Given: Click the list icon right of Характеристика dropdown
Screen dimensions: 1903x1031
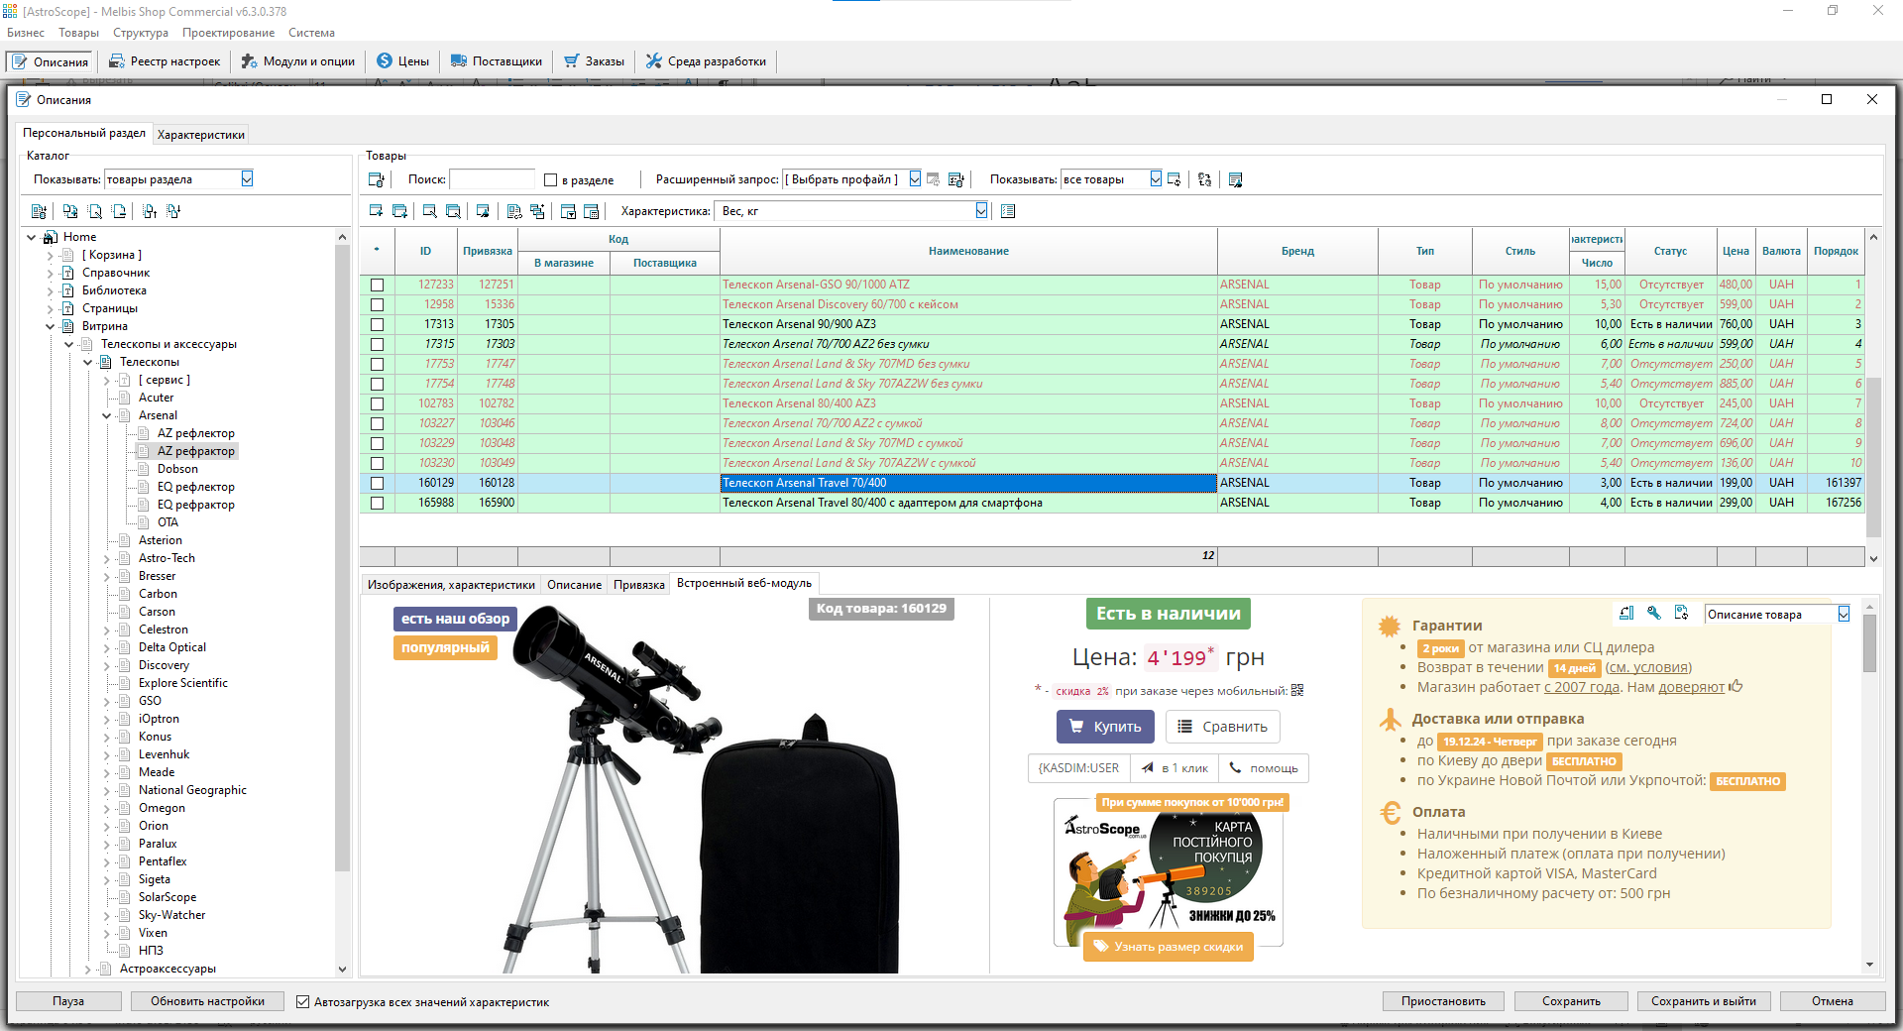Looking at the screenshot, I should click(x=1008, y=211).
